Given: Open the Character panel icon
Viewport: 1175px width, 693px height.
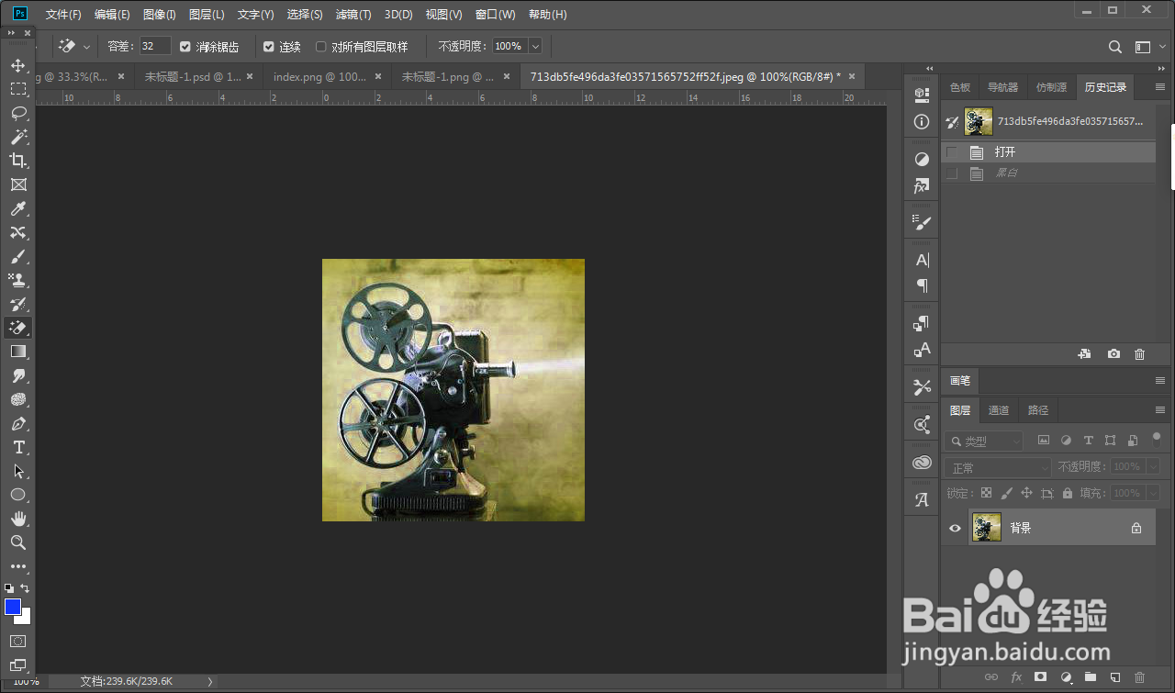Looking at the screenshot, I should 922,260.
